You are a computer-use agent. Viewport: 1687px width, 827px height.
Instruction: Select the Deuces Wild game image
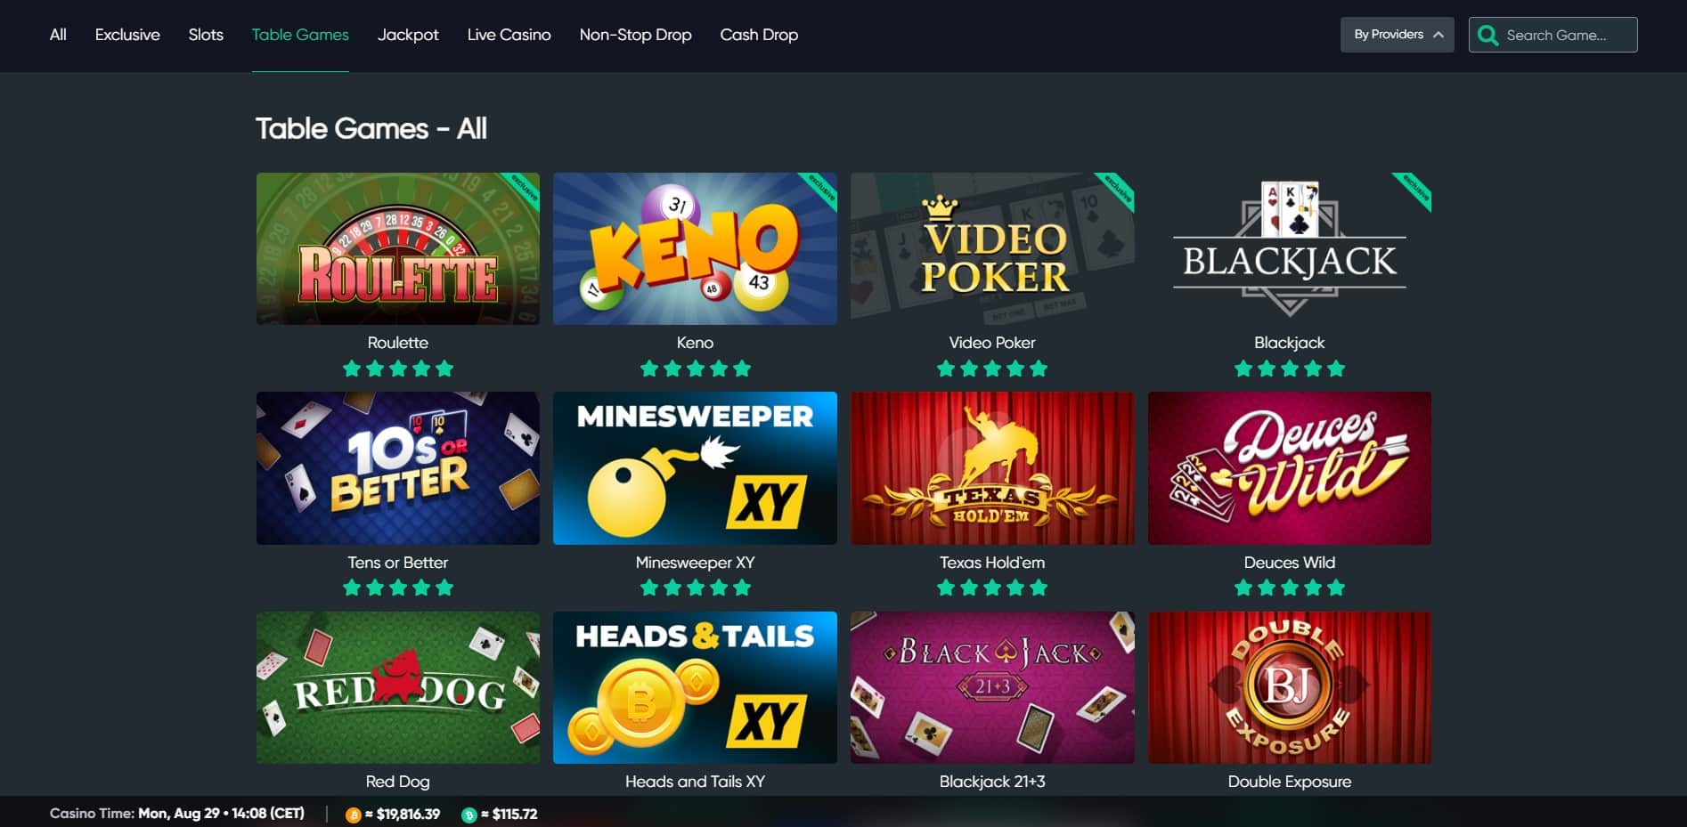(1289, 468)
